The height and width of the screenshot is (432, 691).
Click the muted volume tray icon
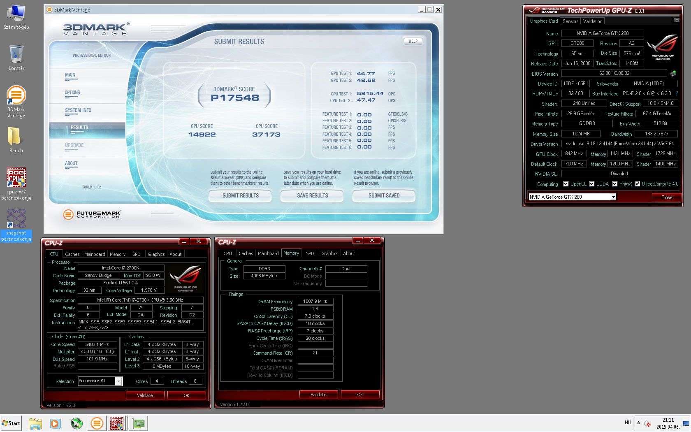coord(647,423)
